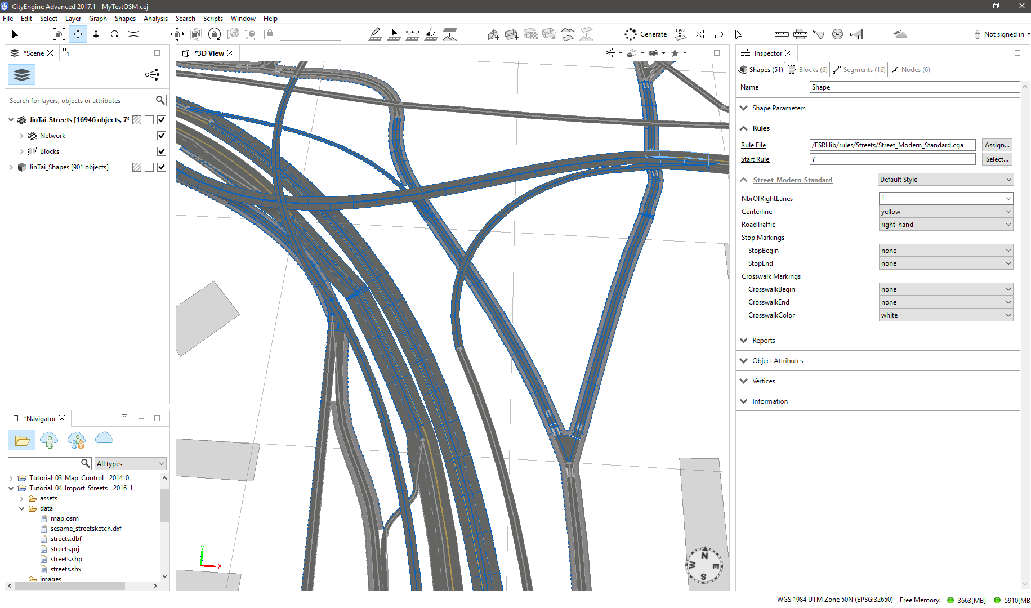The image size is (1031, 608).
Task: Select the Tumble/Rotate view tool
Action: click(115, 34)
